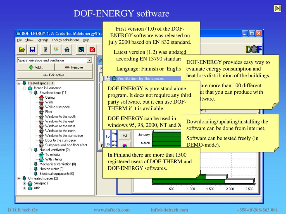
Task: Collapse the Envelope items node
Action: 30,93
